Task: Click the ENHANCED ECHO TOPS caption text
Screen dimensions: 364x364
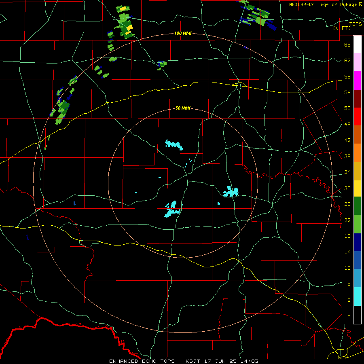Action: pos(142,361)
